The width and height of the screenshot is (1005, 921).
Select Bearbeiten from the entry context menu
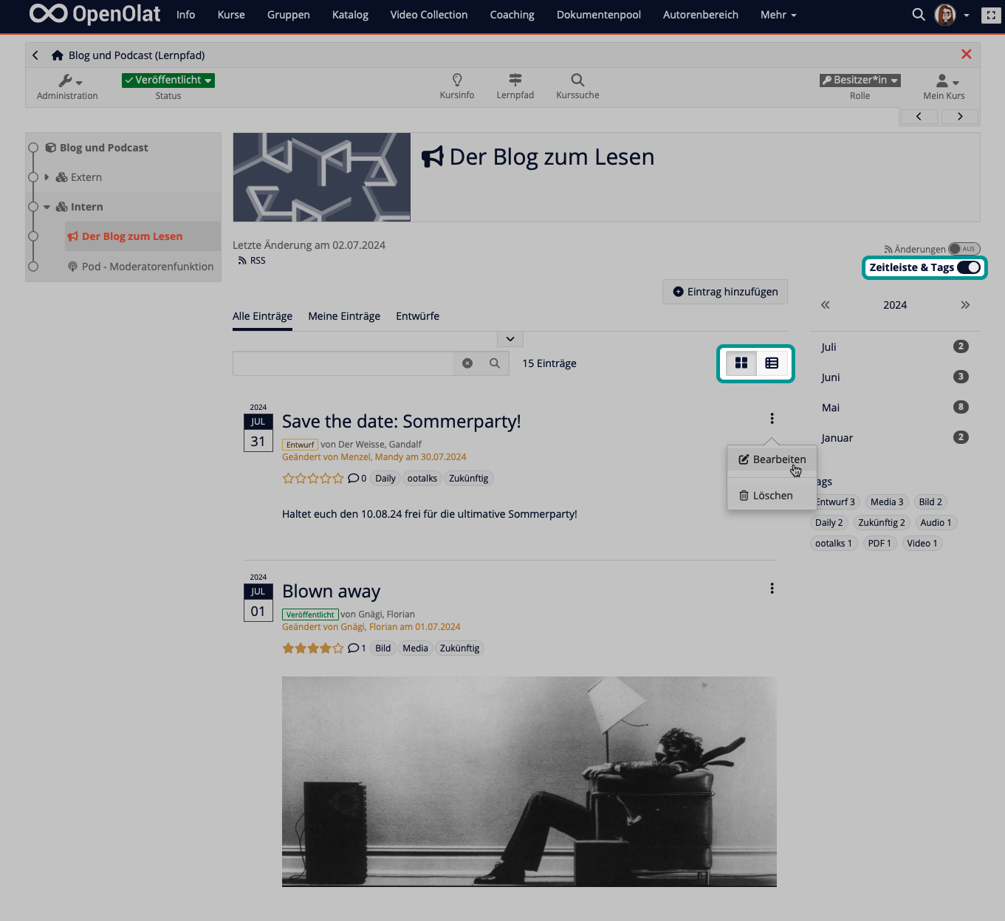click(x=772, y=459)
